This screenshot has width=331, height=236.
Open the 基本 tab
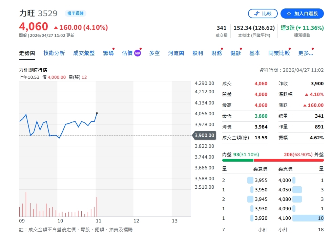click(x=254, y=53)
